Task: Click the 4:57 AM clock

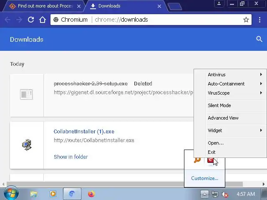Action: pos(246,194)
